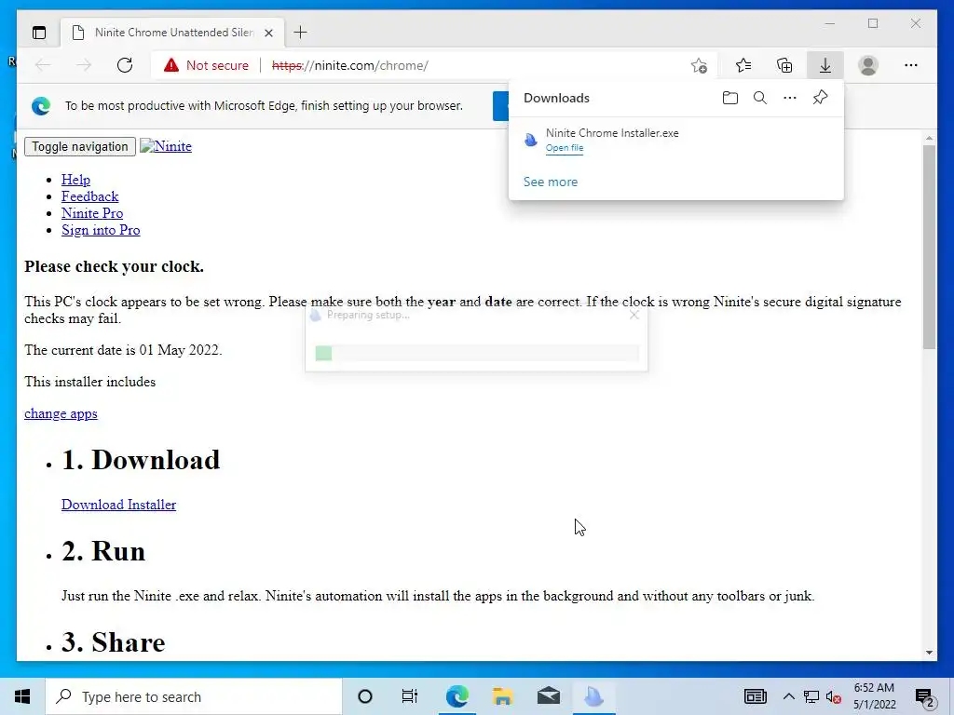Open News and interests taskbar icon
The width and height of the screenshot is (954, 715).
[x=755, y=696]
